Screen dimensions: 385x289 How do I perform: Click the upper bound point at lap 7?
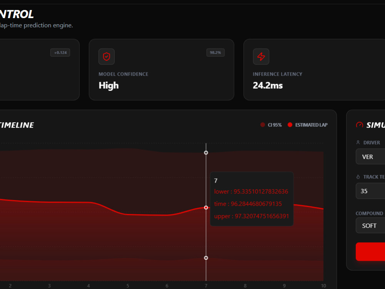206,153
